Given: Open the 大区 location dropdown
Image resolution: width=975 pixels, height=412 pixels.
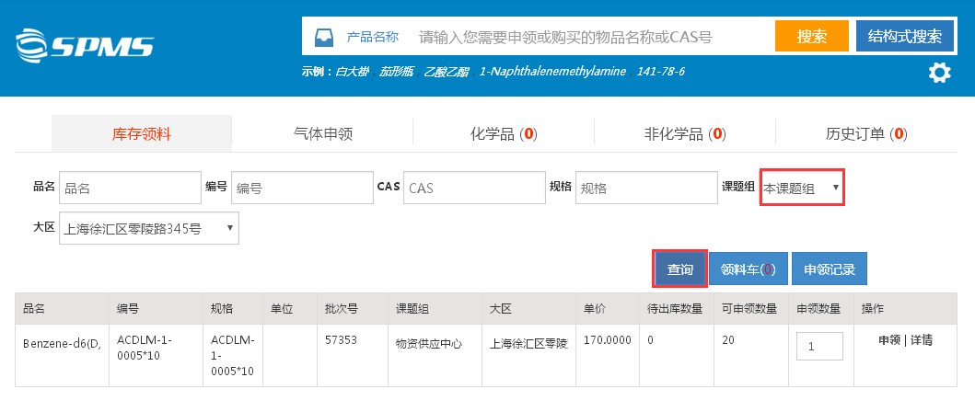Looking at the screenshot, I should coord(148,229).
